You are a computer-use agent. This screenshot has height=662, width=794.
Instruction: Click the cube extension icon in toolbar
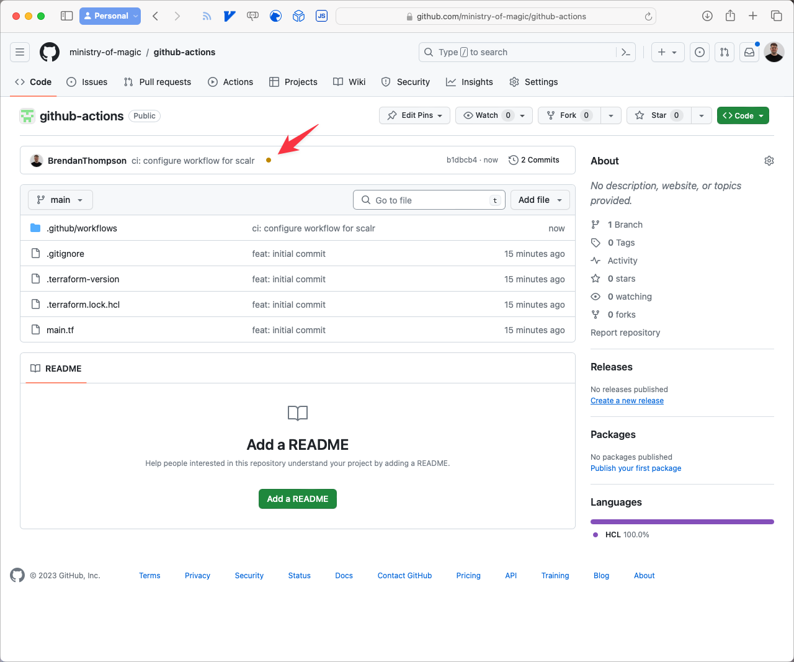point(298,16)
